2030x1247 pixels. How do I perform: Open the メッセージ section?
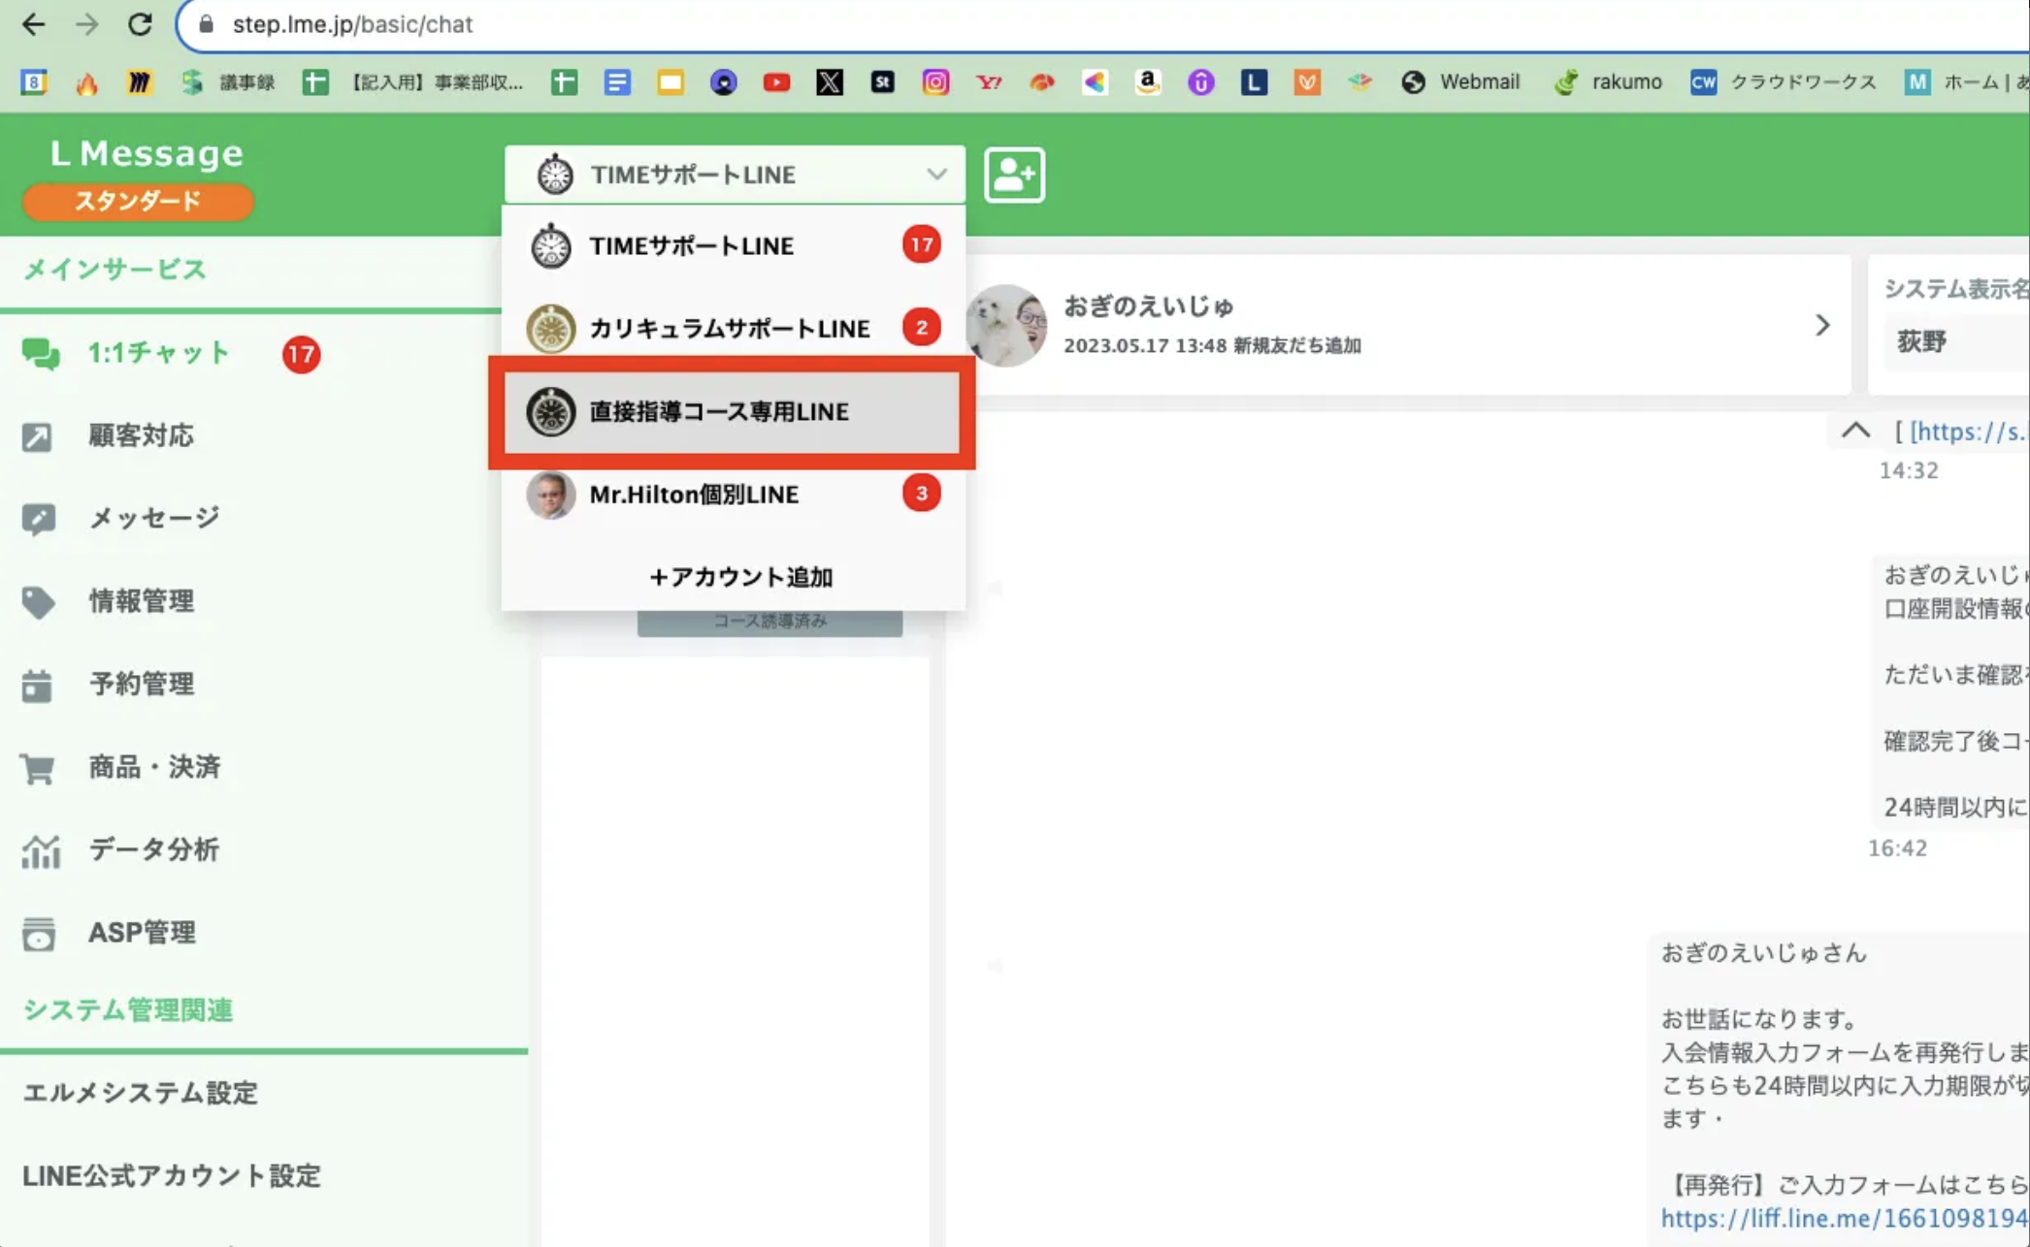152,518
